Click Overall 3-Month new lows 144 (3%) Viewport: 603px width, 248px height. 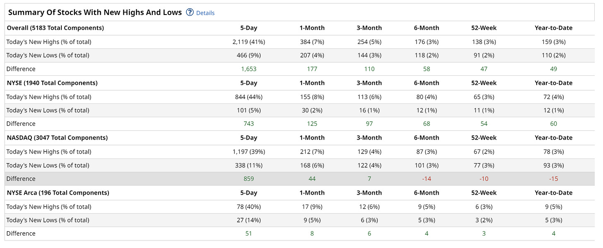coord(369,55)
